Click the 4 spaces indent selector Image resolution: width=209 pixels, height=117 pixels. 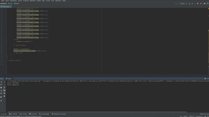pos(199,116)
